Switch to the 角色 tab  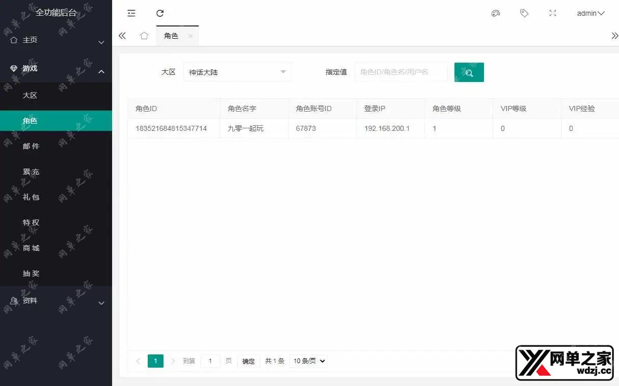(x=171, y=36)
